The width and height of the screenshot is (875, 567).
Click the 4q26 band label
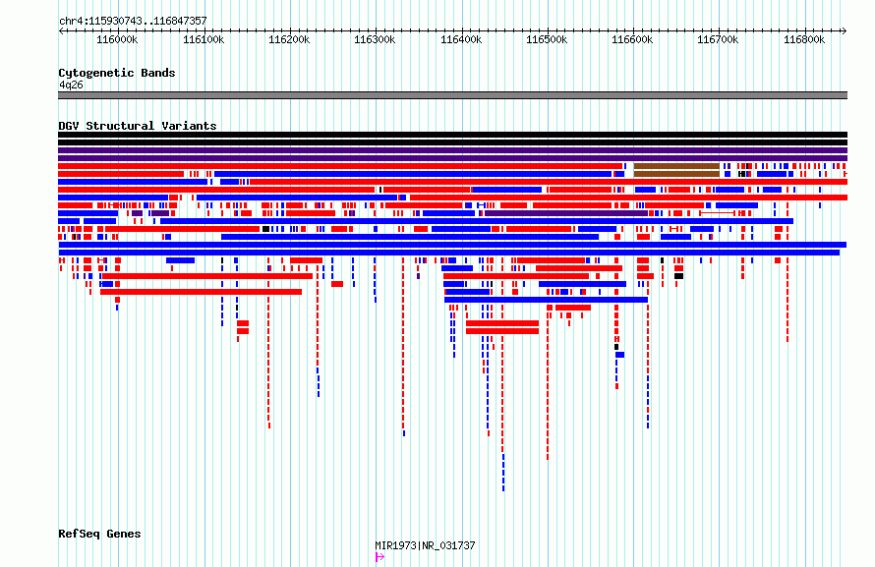(71, 85)
